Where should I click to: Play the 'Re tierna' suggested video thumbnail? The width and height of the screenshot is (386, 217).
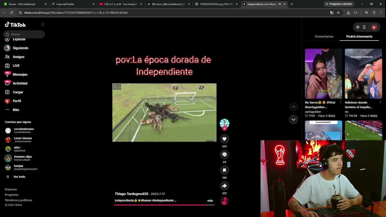(x=323, y=74)
